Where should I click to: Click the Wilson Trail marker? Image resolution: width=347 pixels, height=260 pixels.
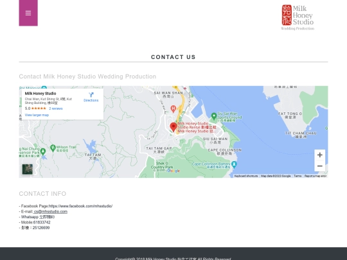(53, 148)
